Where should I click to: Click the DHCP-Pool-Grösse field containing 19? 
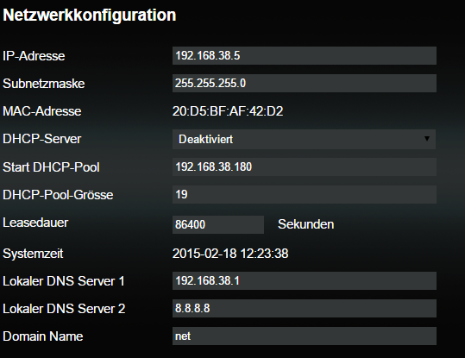(305, 194)
